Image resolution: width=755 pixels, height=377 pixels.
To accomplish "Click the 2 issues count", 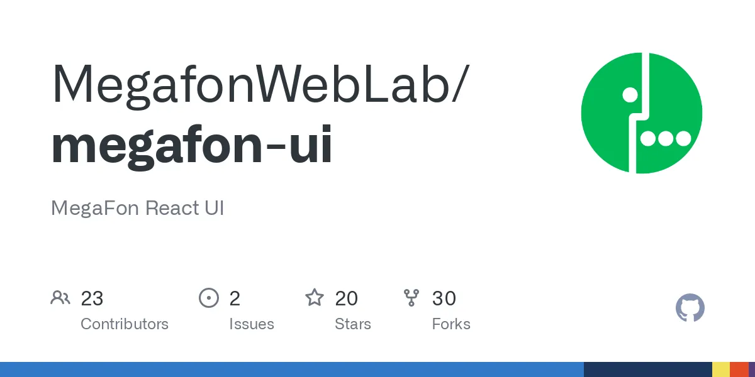I will (235, 298).
